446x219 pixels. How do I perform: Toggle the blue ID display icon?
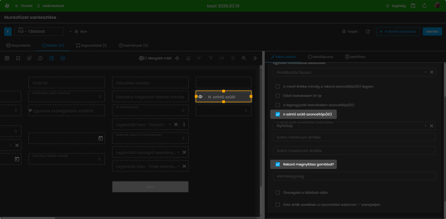coord(63,58)
